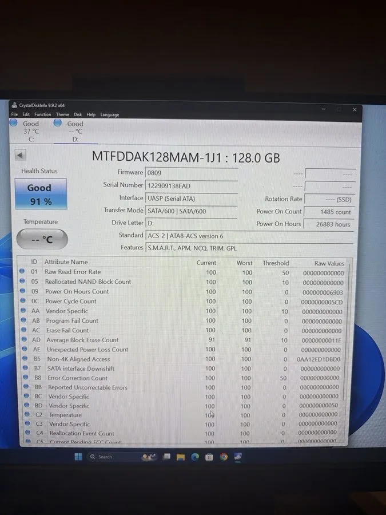Screen dimensions: 386x515
Task: Click the Drive Letter field D:
Action: pyautogui.click(x=192, y=223)
